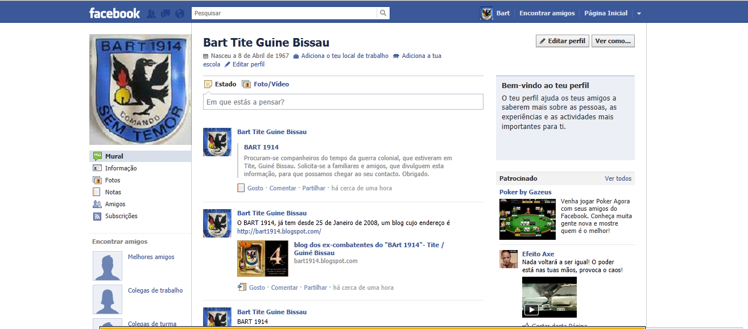Screen dimensions: 748x329
Task: Click Melhores amigos link
Action: click(151, 257)
